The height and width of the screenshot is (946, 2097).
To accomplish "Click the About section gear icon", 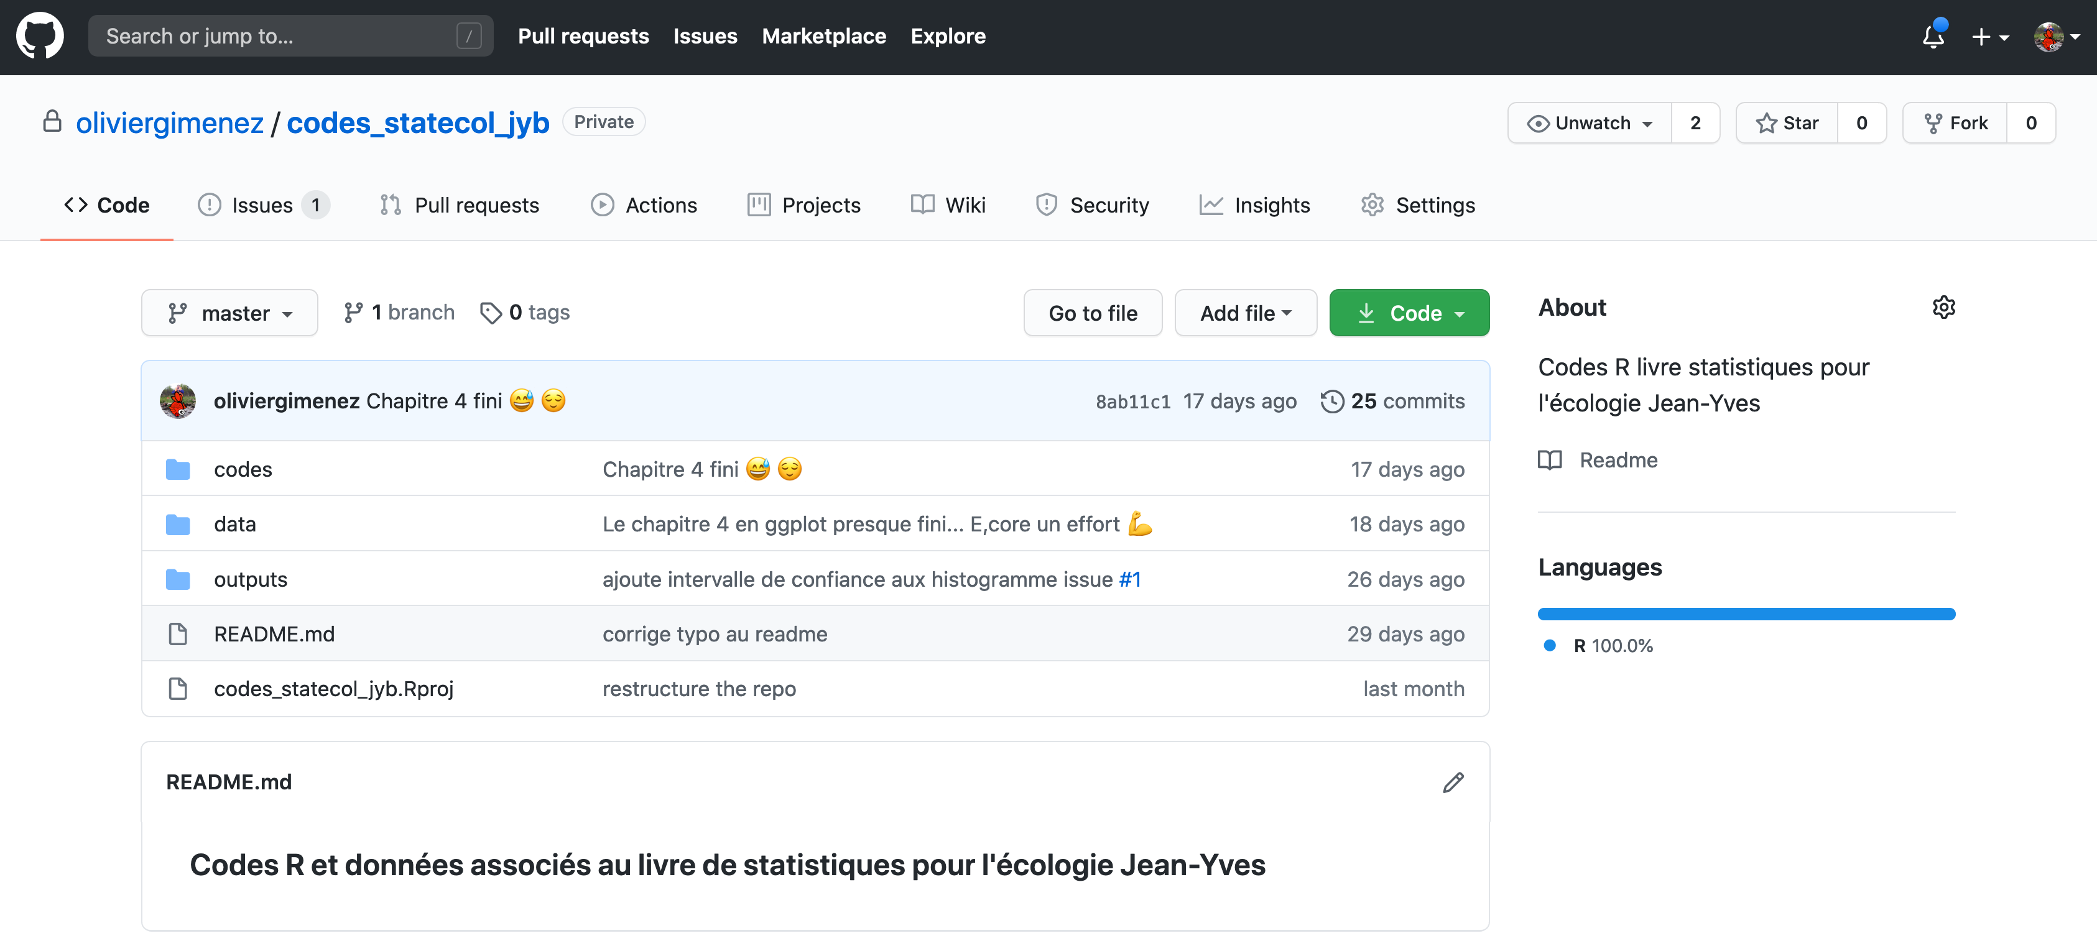I will (x=1943, y=308).
